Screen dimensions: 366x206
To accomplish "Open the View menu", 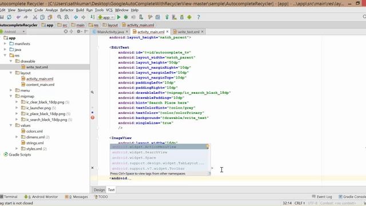I will (11, 10).
